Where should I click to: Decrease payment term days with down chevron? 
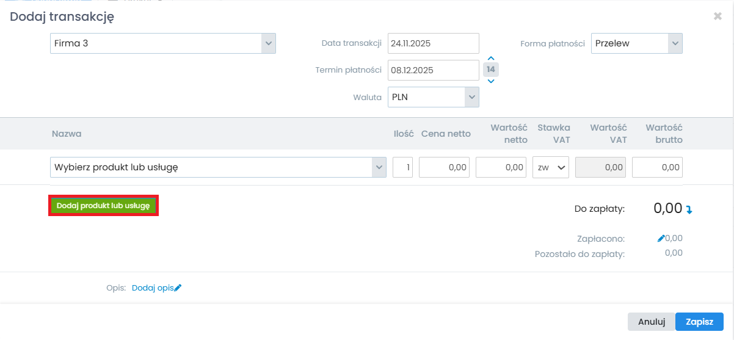coord(490,81)
